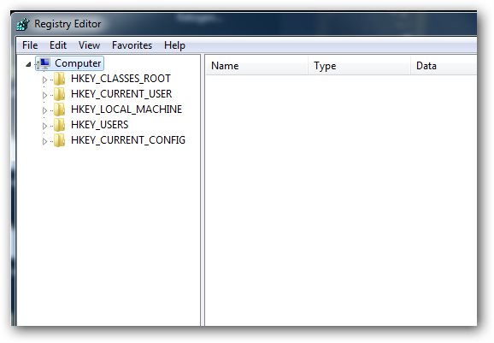The width and height of the screenshot is (494, 343).
Task: Click the Name column header
Action: pyautogui.click(x=256, y=66)
